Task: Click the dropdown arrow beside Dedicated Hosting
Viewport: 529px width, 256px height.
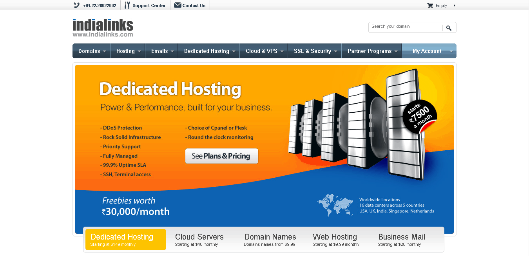Action: click(x=234, y=51)
